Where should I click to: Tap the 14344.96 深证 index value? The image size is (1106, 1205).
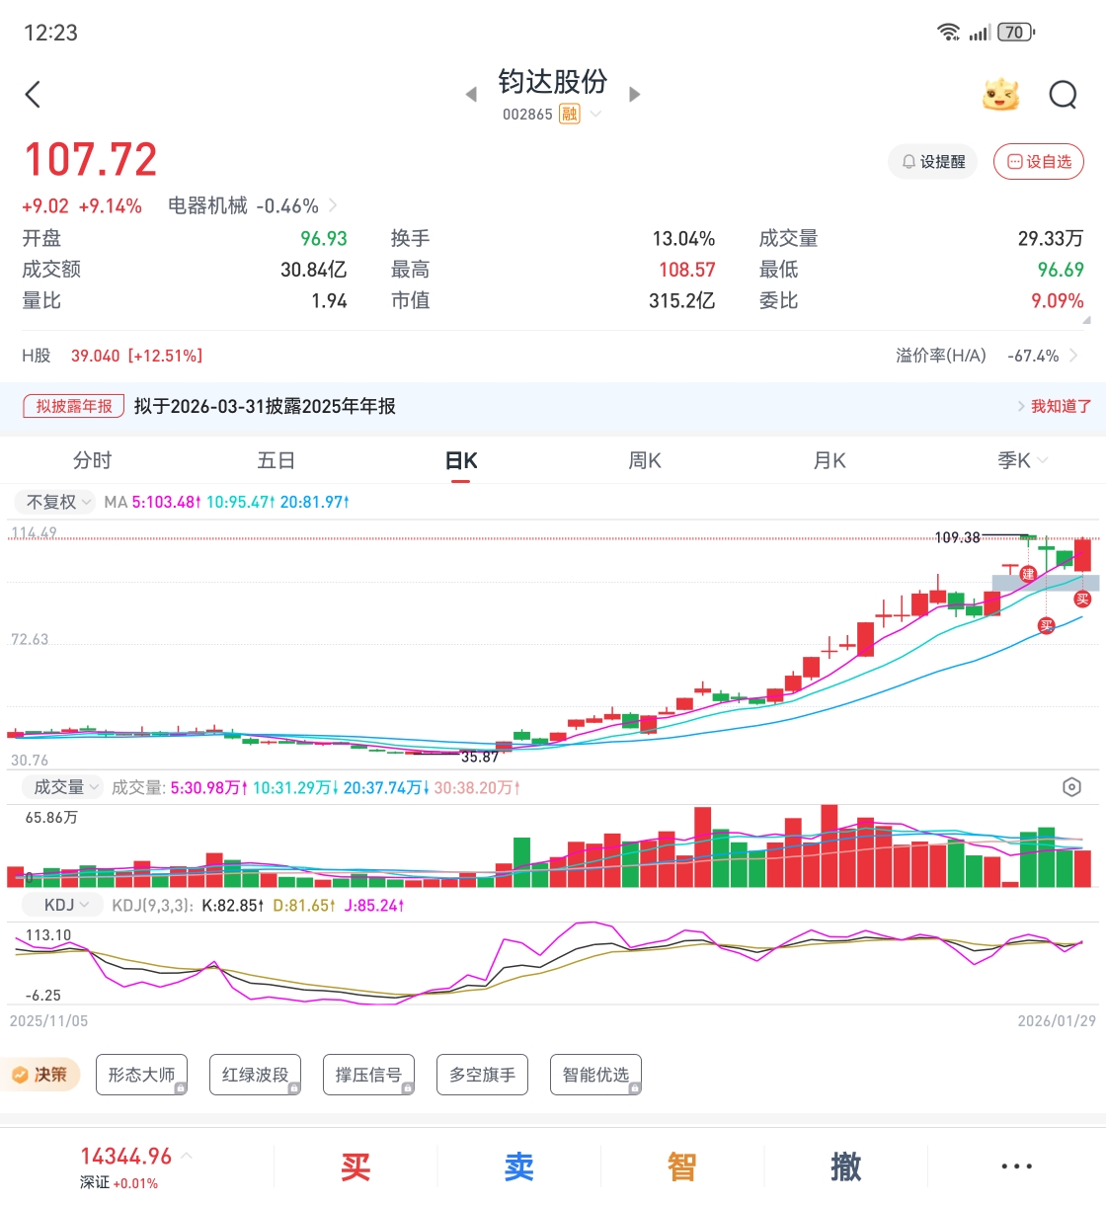pyautogui.click(x=126, y=1156)
